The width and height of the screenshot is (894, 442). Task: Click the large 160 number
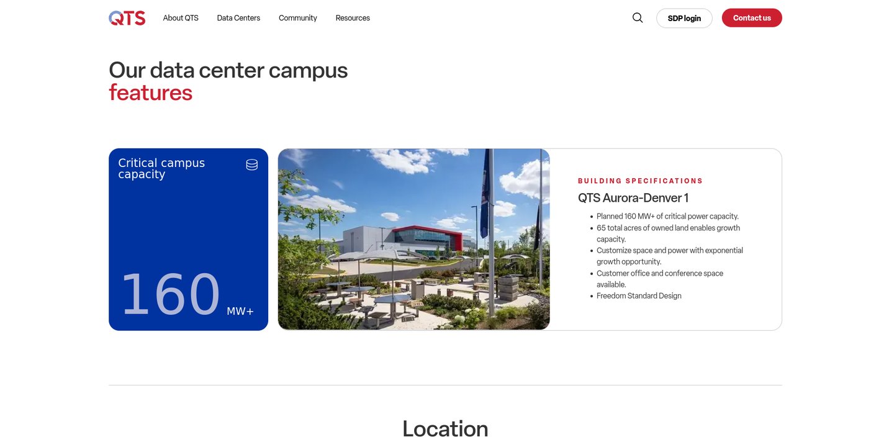(170, 295)
